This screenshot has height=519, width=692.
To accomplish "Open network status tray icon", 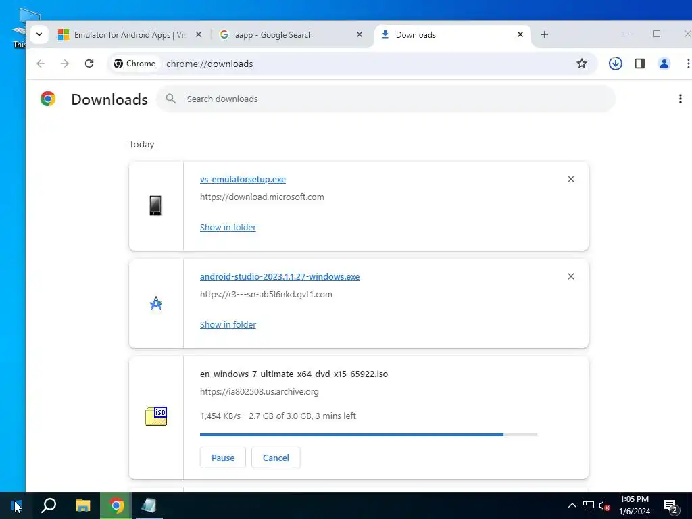I will [x=589, y=505].
